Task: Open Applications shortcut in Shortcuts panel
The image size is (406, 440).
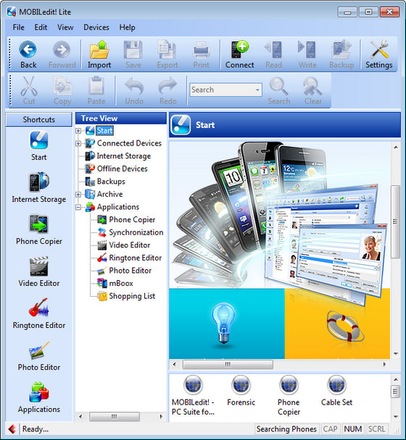Action: [39, 397]
